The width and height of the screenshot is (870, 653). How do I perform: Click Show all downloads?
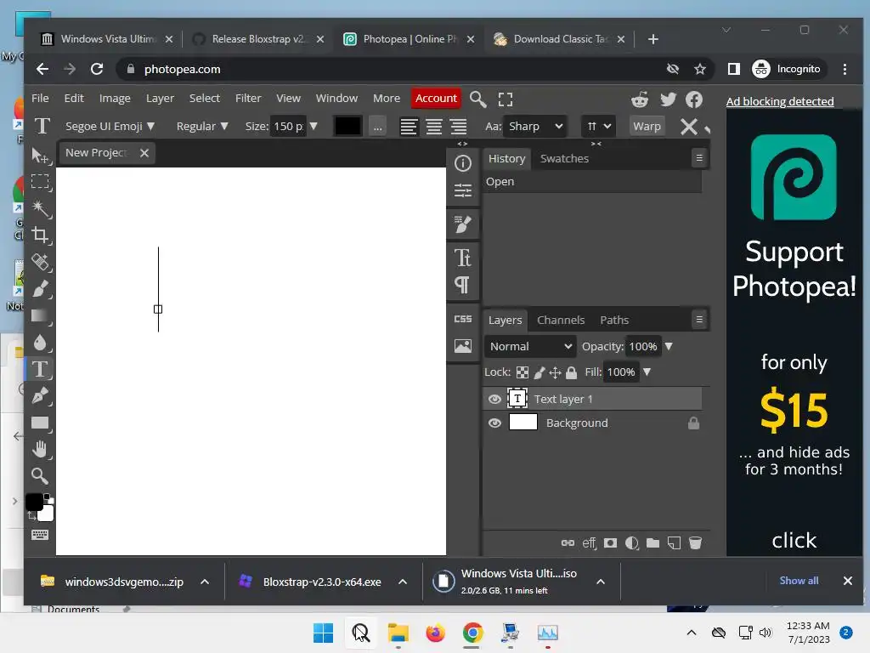(799, 581)
